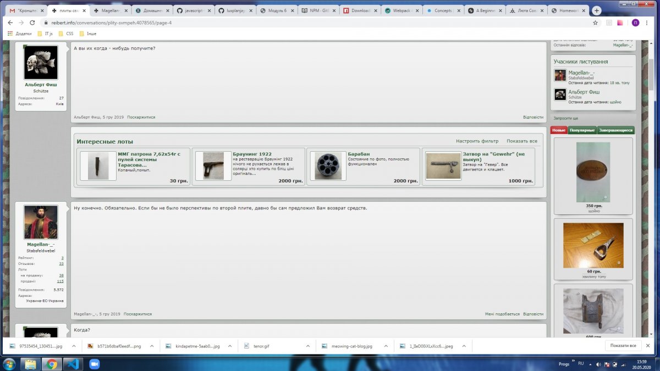Open a new browser tab

596,10
